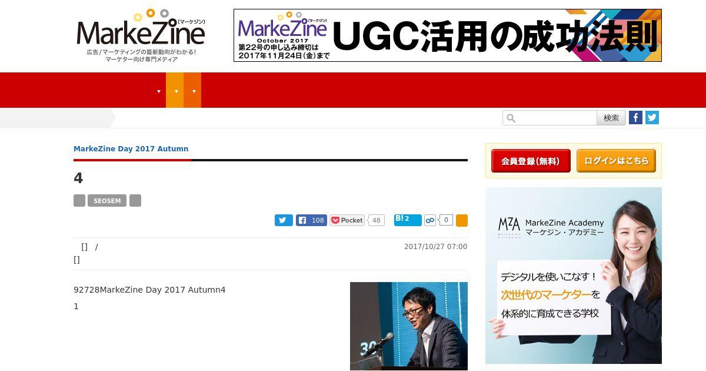Image resolution: width=706 pixels, height=371 pixels.
Task: Click the magnifier icon in the search box
Action: (x=511, y=118)
